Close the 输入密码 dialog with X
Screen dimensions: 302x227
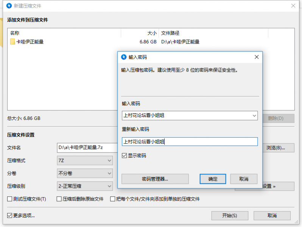[x=256, y=57]
